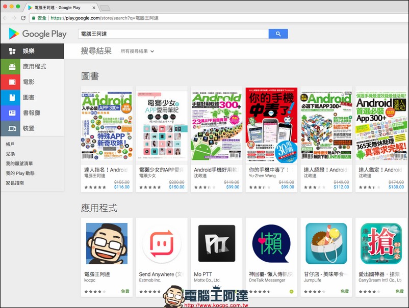Viewport: 409px width, 308px height.
Task: Open the 帳戶 account link
Action: [11, 145]
